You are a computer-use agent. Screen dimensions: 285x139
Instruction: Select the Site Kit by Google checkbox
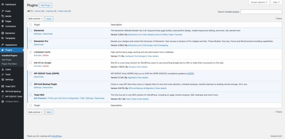pyautogui.click(x=30, y=63)
